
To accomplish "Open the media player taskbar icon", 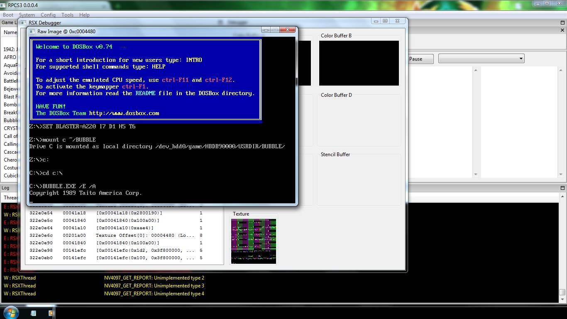I will click(51, 313).
